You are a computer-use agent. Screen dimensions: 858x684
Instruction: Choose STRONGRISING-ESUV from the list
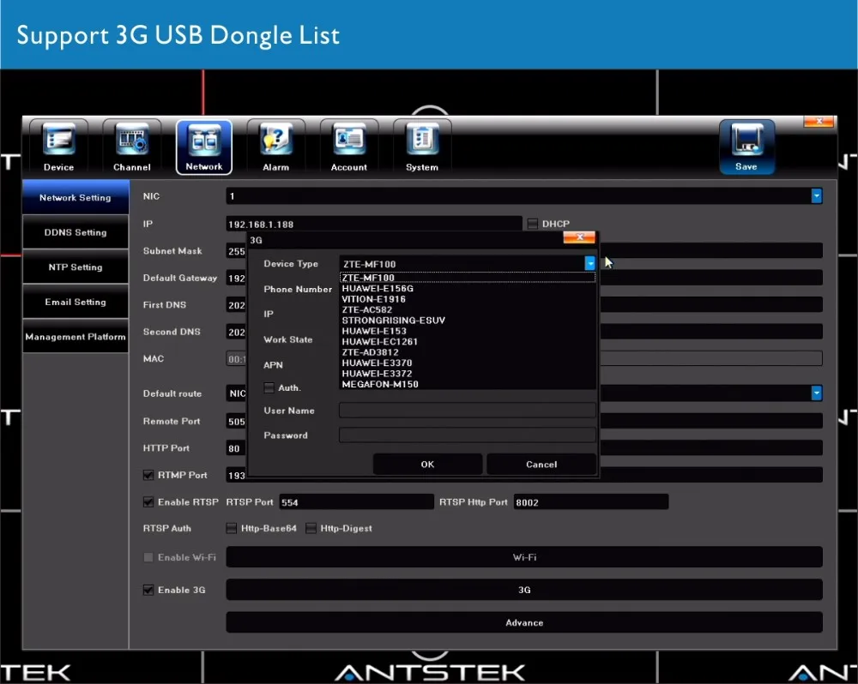[x=468, y=321]
